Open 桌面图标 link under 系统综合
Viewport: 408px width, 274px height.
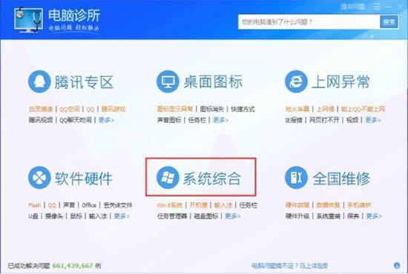pos(205,216)
